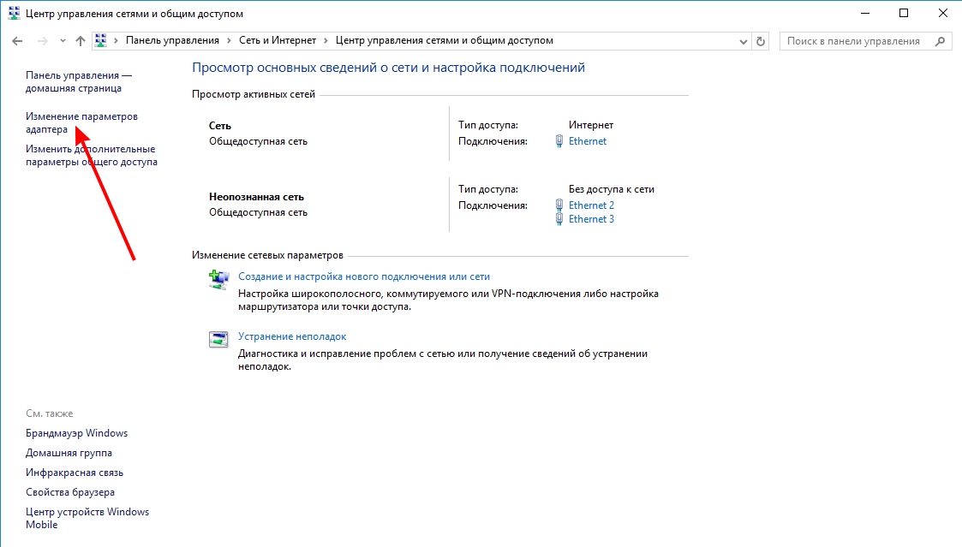Open "Брандмауэр Windows" link
The image size is (962, 547).
click(76, 433)
